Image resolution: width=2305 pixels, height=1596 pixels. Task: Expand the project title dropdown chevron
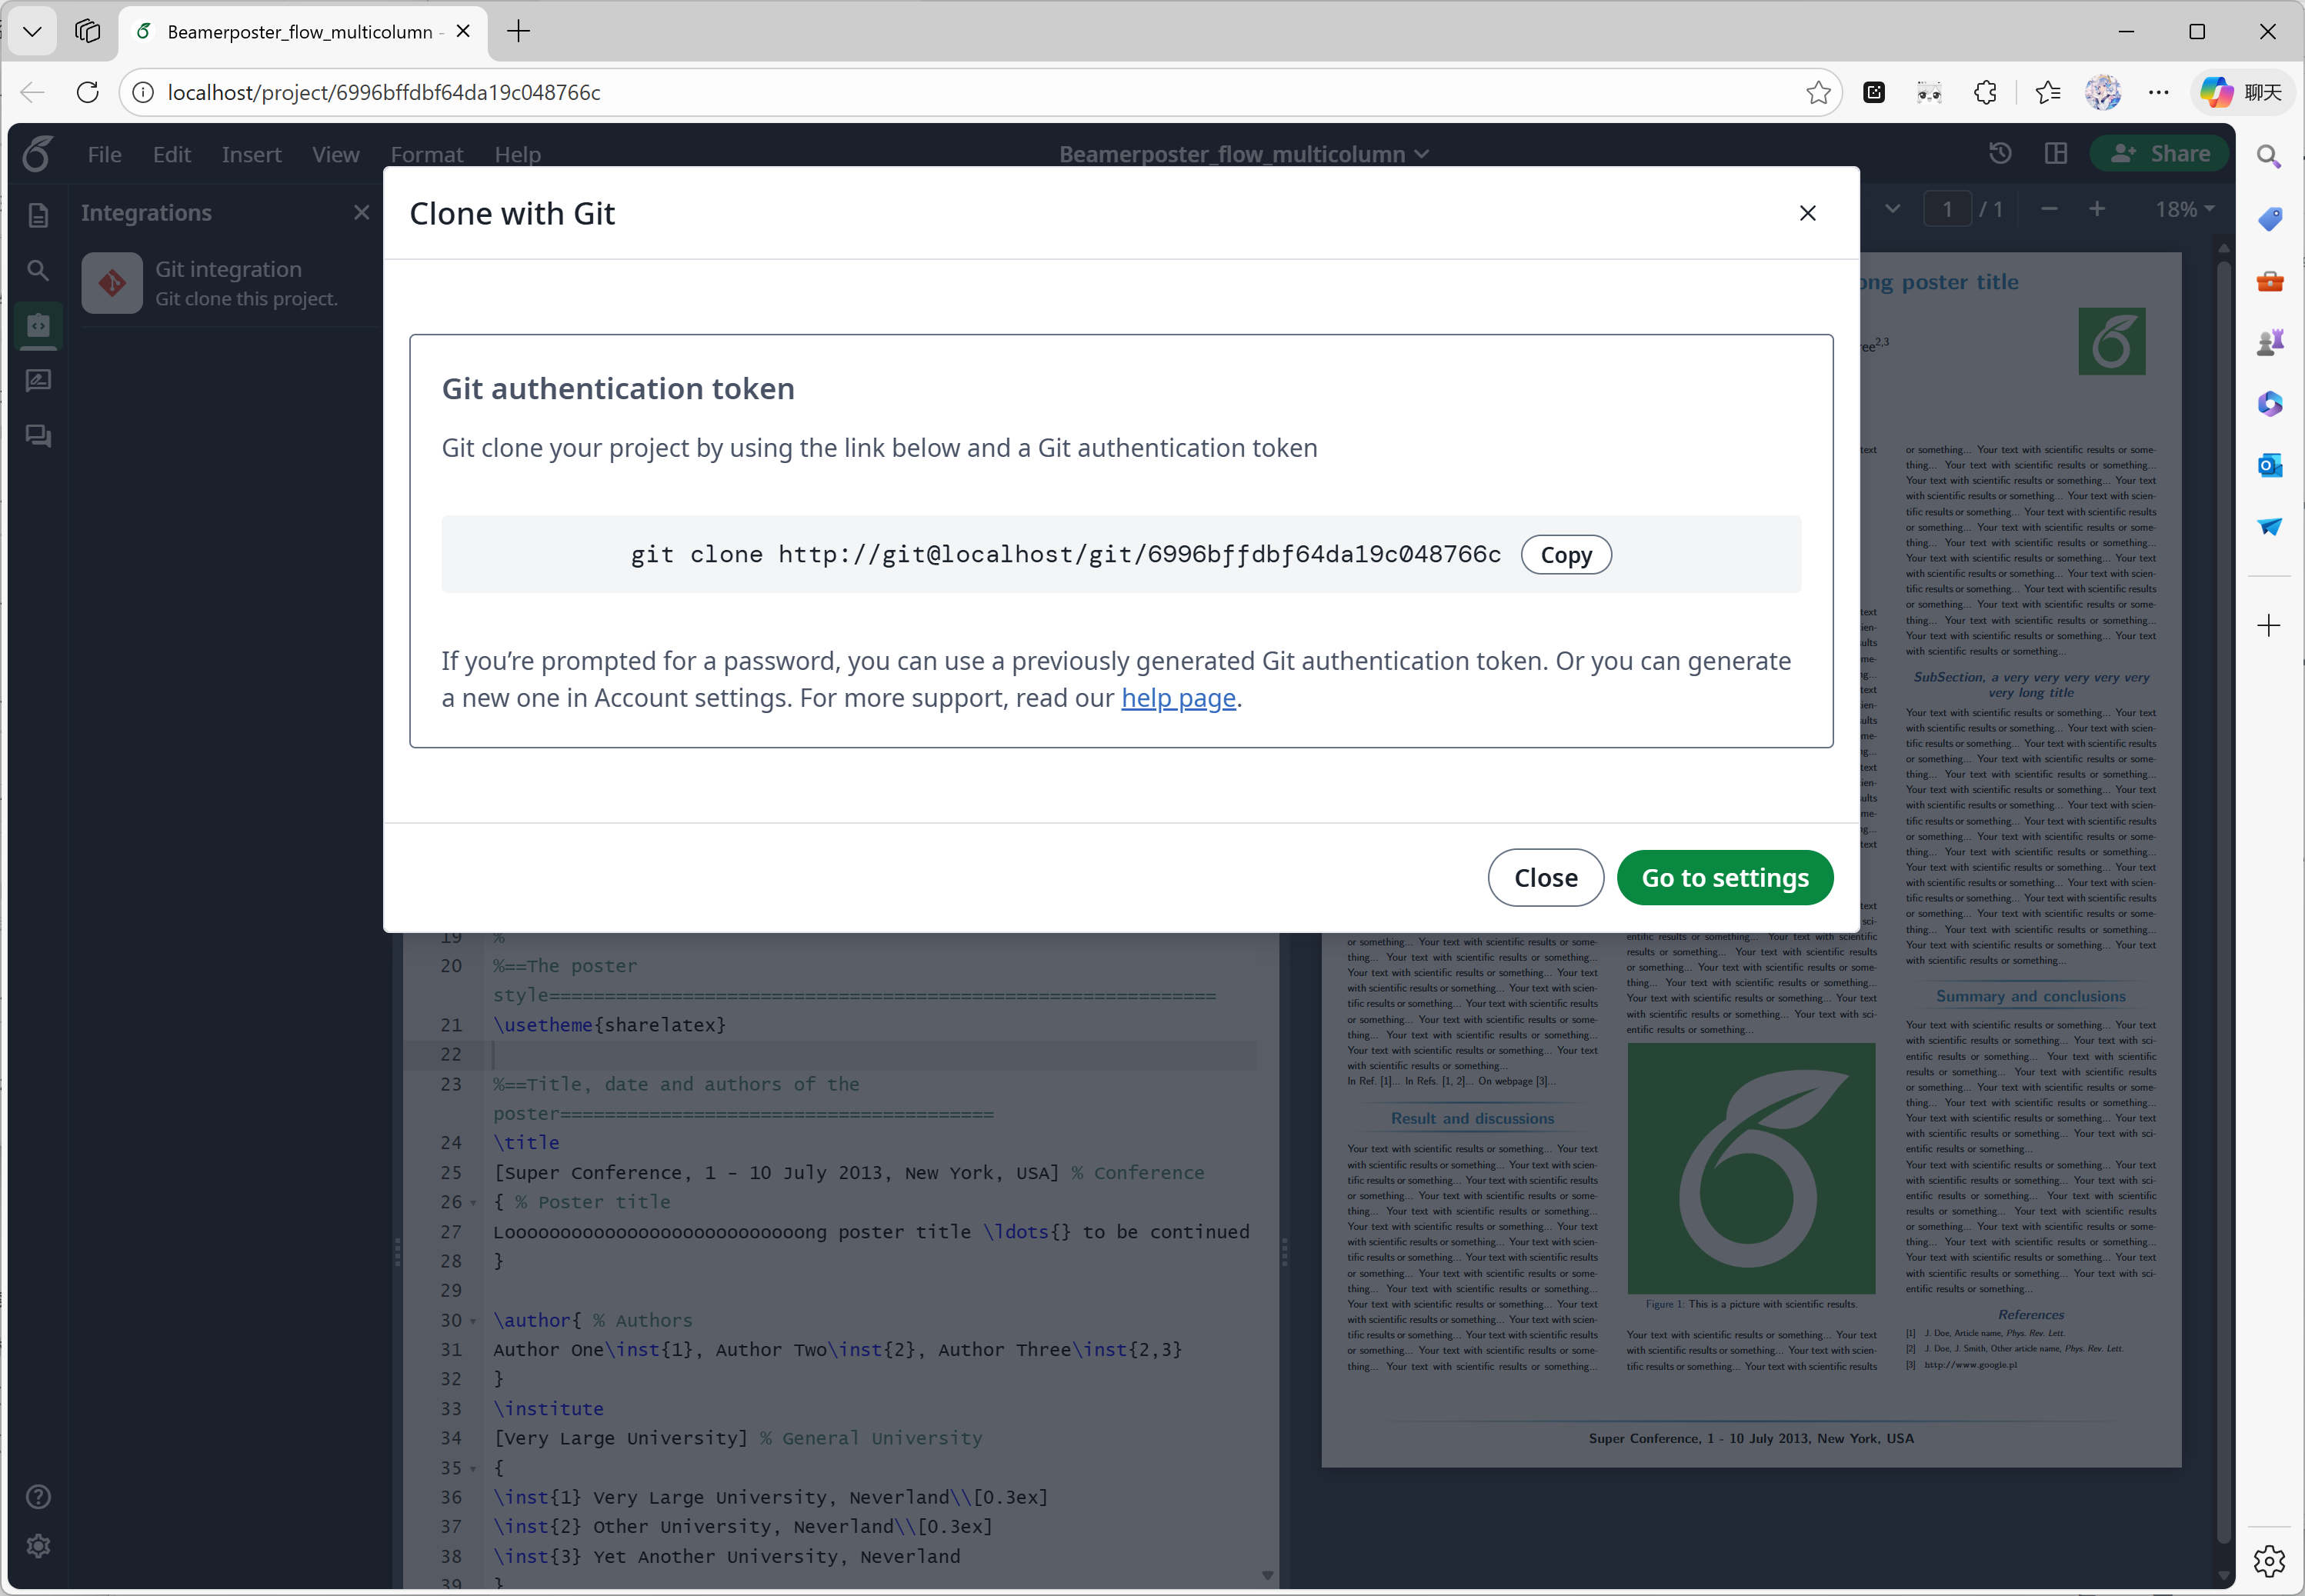(1422, 154)
